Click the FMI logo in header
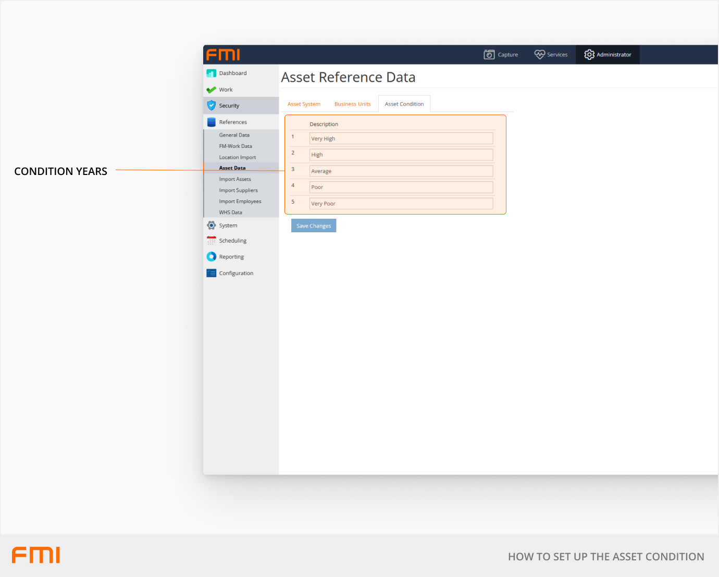This screenshot has width=719, height=577. click(x=223, y=55)
